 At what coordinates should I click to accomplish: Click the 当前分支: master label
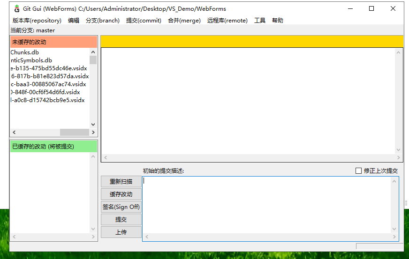click(x=33, y=30)
